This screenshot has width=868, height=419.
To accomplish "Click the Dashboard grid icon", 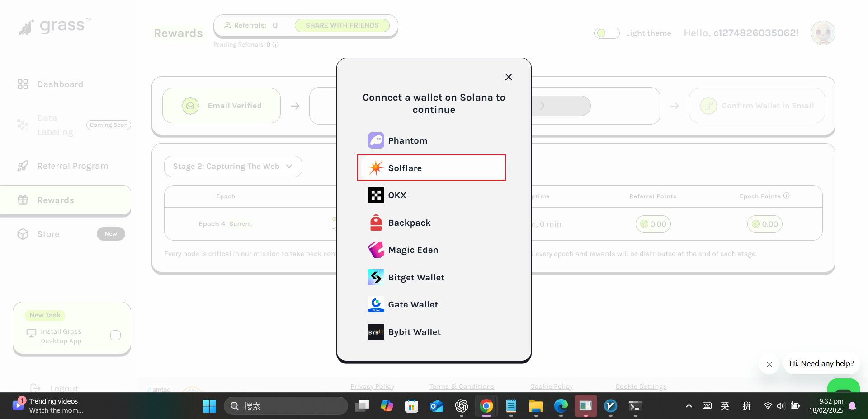I will (23, 84).
